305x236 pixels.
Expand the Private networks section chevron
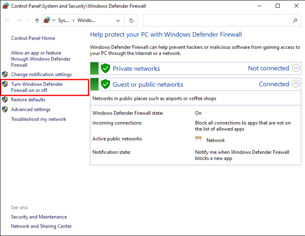[x=296, y=68]
